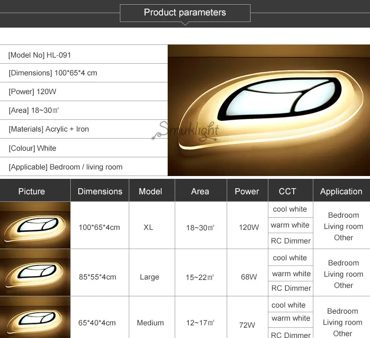Click Other in the Large row application

[344, 285]
